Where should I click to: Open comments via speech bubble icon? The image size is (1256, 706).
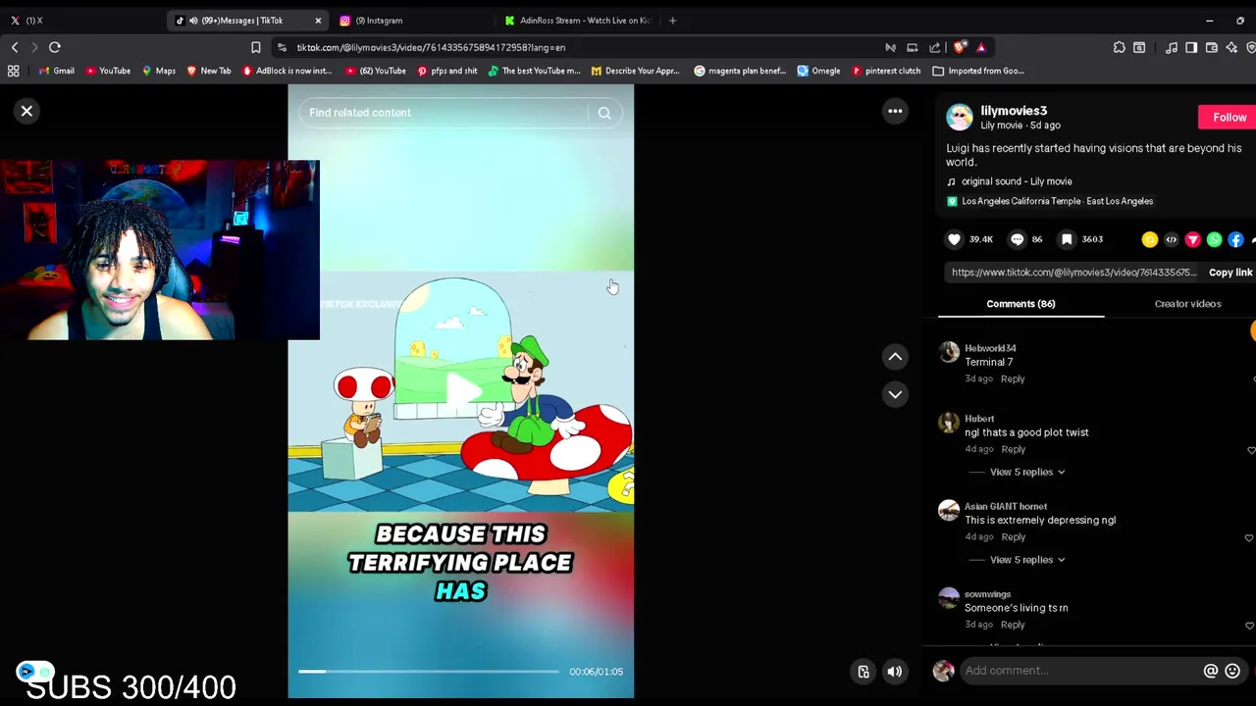(x=1017, y=239)
